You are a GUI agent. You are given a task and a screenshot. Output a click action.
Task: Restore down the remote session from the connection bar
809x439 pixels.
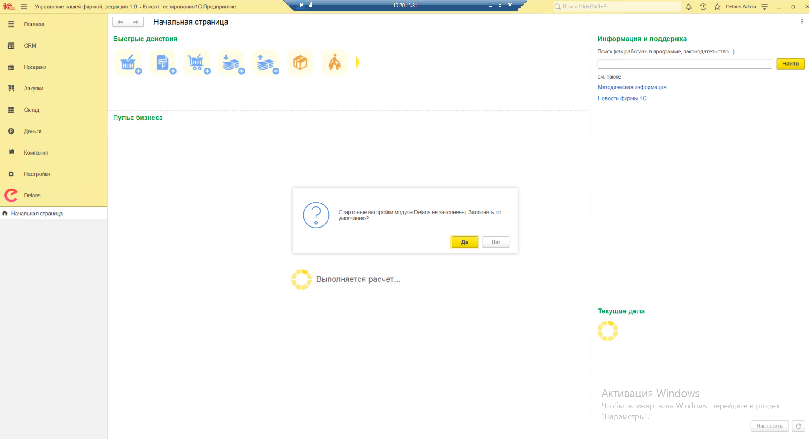point(500,5)
